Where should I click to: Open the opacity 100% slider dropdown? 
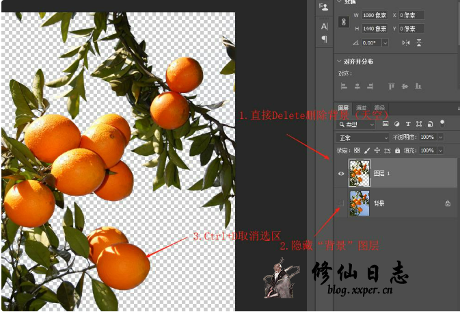(x=440, y=138)
